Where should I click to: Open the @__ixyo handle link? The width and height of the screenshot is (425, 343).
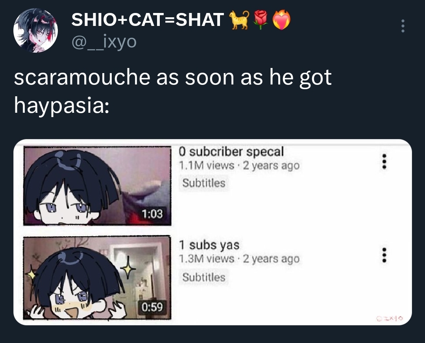pyautogui.click(x=104, y=42)
